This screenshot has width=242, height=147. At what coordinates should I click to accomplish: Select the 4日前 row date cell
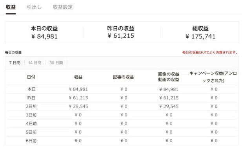click(31, 124)
